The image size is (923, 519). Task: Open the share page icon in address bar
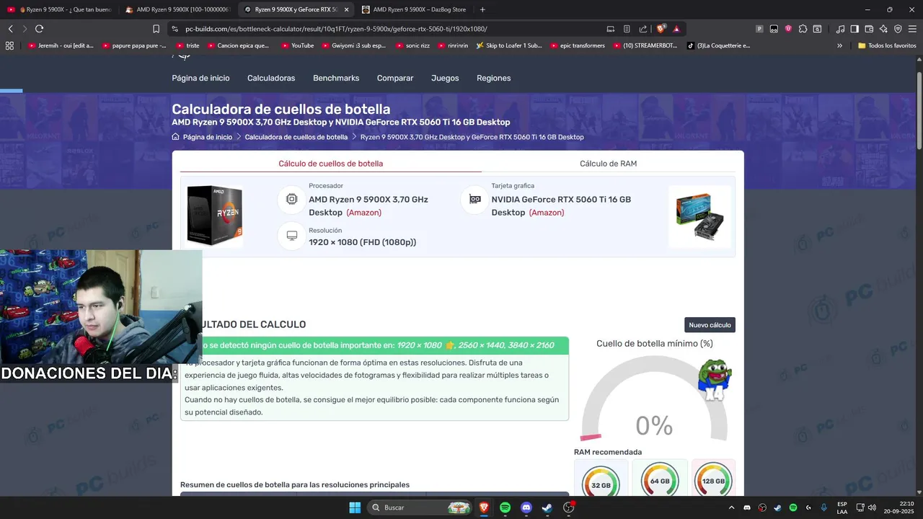pos(643,29)
